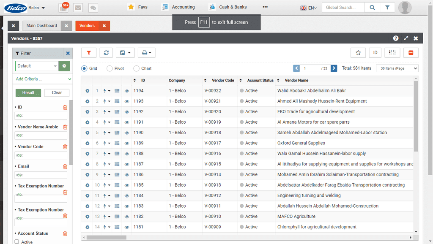This screenshot has width=433, height=244.
Task: Click the Vendor Code filter input
Action: tap(41, 155)
